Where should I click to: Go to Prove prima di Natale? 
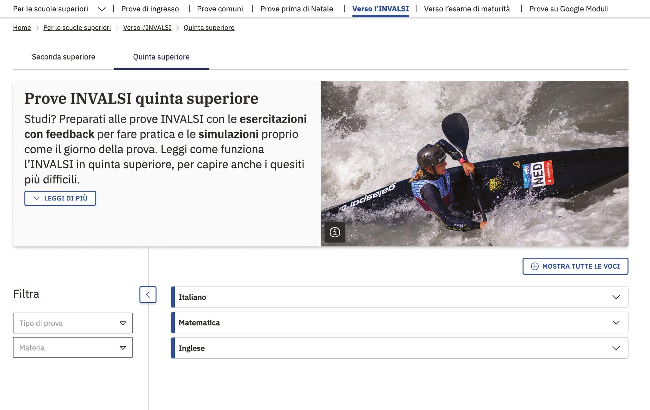click(296, 9)
